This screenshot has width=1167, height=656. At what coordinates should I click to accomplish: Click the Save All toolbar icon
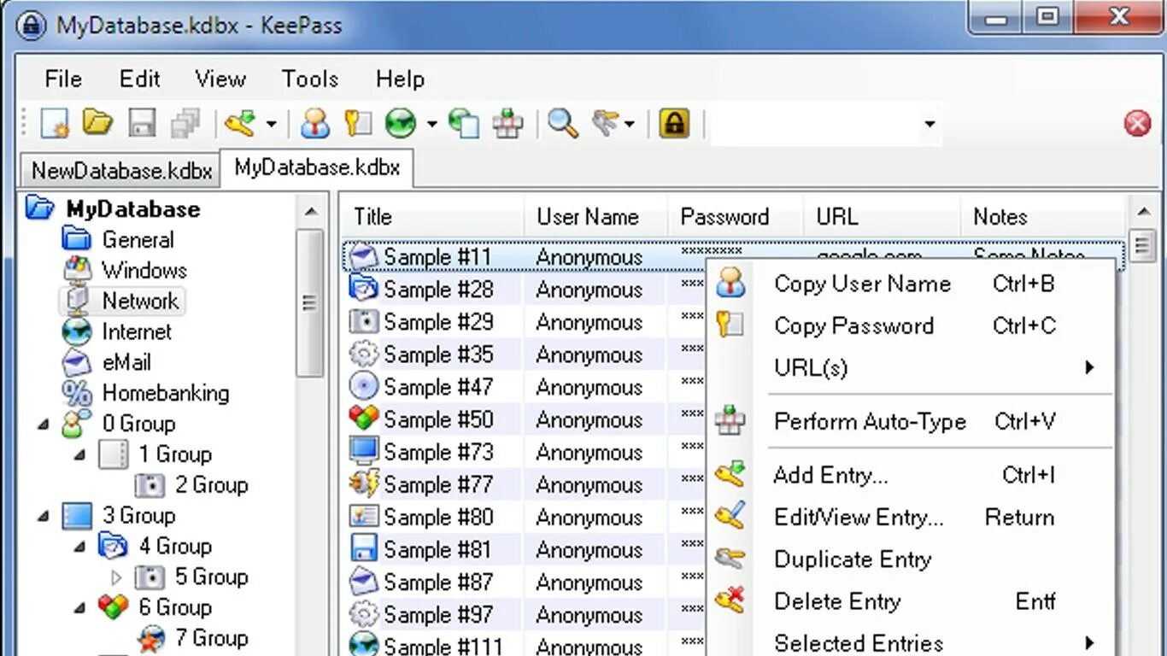coord(185,124)
